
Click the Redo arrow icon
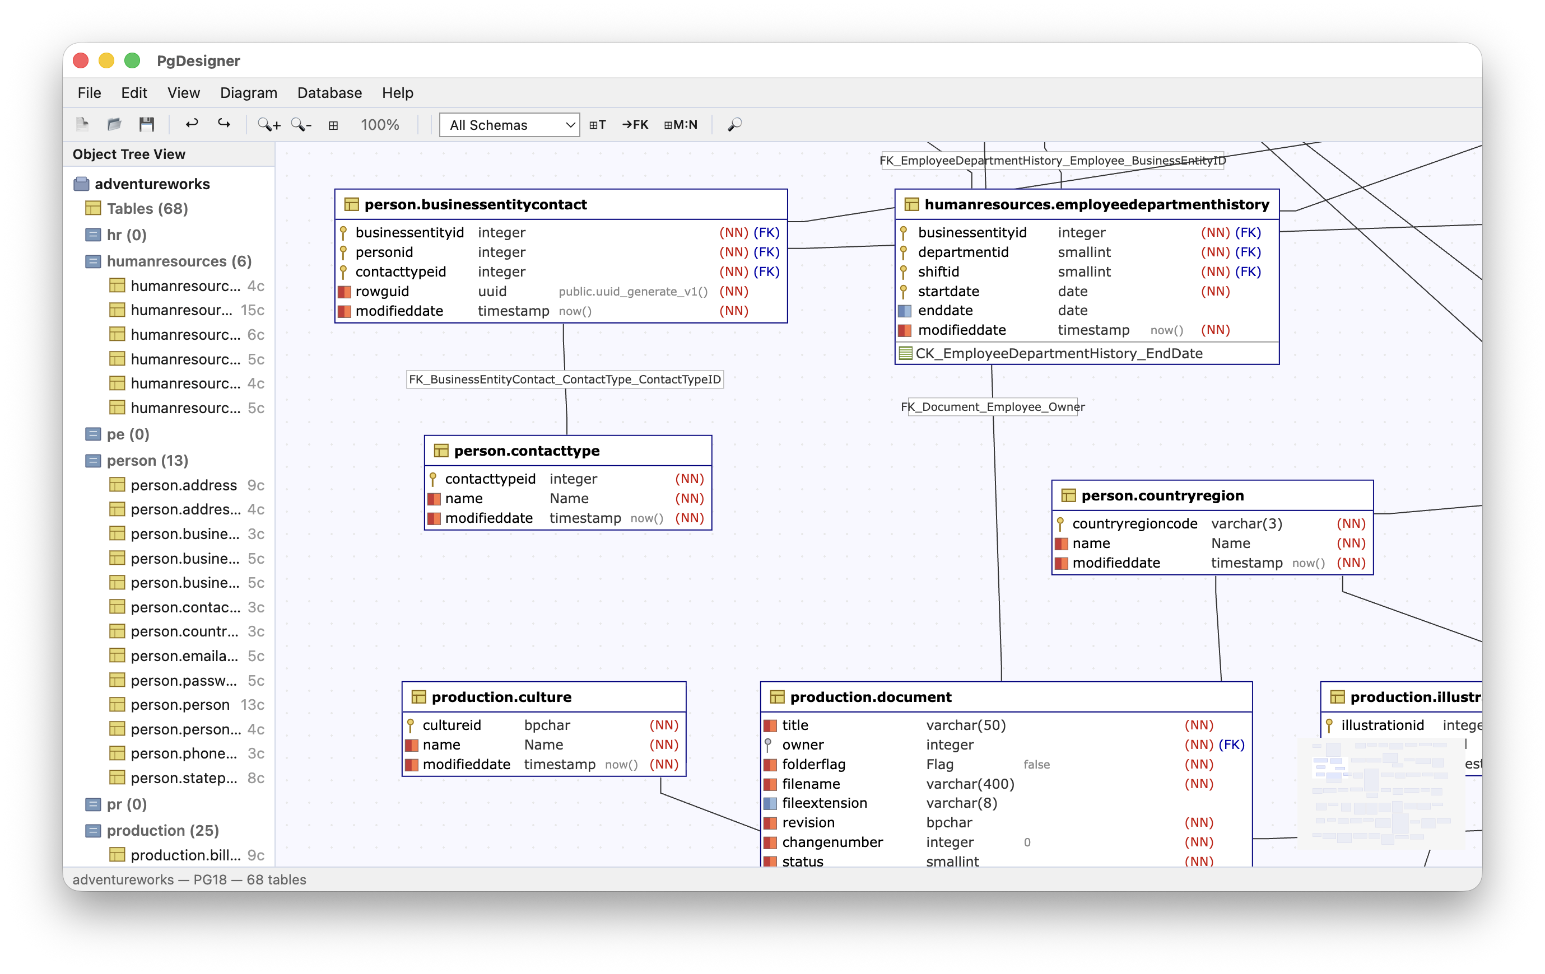coord(224,124)
